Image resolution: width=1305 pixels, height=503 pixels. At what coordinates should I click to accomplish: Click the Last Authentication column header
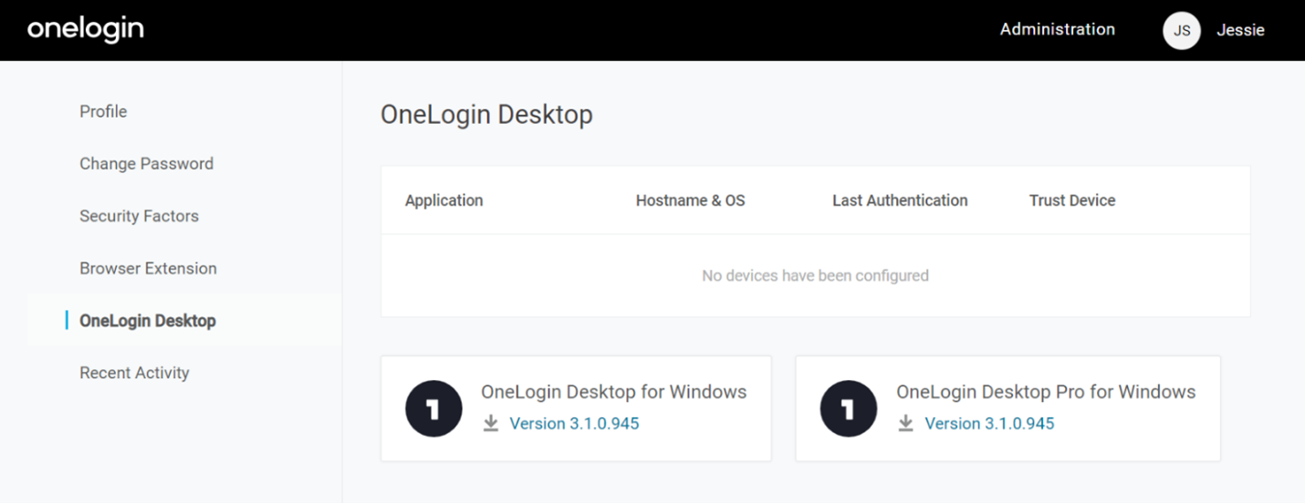[900, 200]
